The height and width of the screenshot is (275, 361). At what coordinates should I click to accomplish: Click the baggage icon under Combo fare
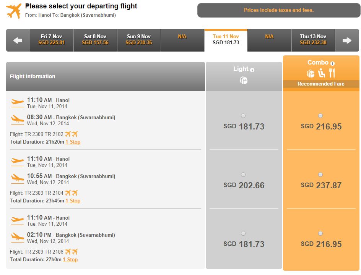[311, 74]
